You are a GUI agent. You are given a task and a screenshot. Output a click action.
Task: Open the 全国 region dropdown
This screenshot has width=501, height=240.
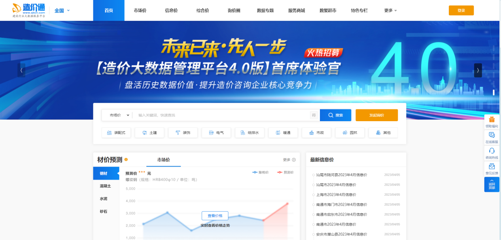click(62, 11)
